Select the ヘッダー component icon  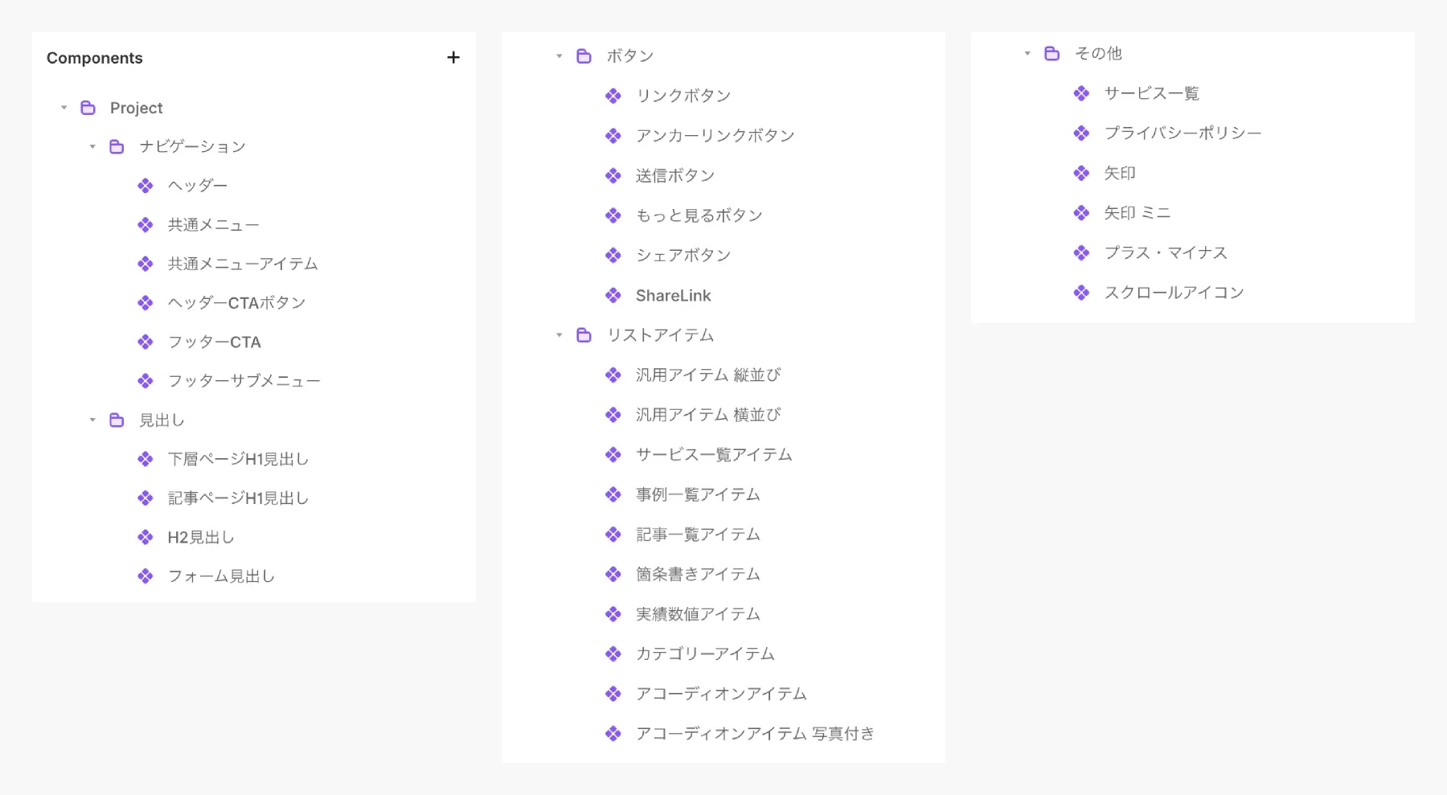click(x=146, y=185)
